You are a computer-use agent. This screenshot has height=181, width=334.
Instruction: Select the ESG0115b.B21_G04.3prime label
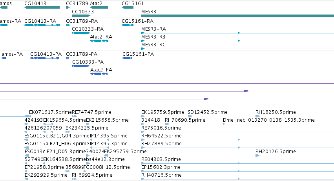[x=57, y=136]
